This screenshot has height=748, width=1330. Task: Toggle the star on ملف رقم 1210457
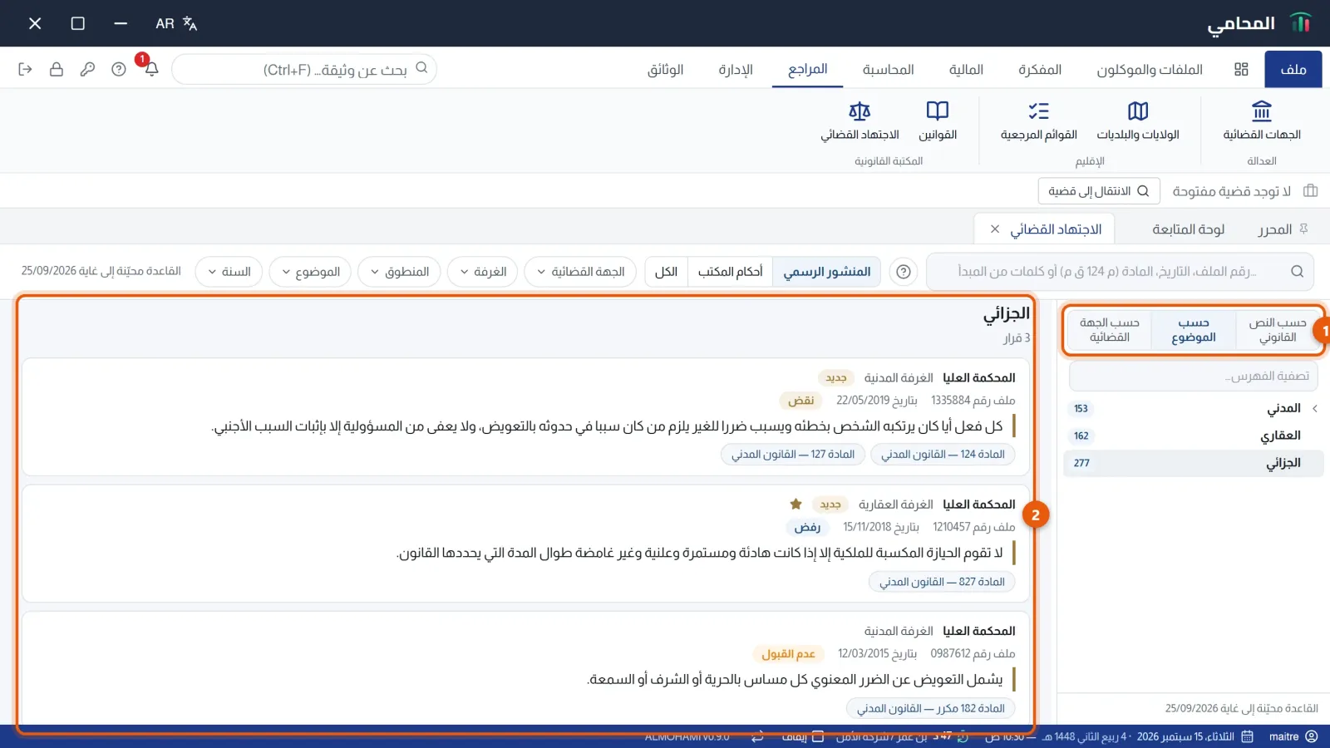[x=796, y=504]
